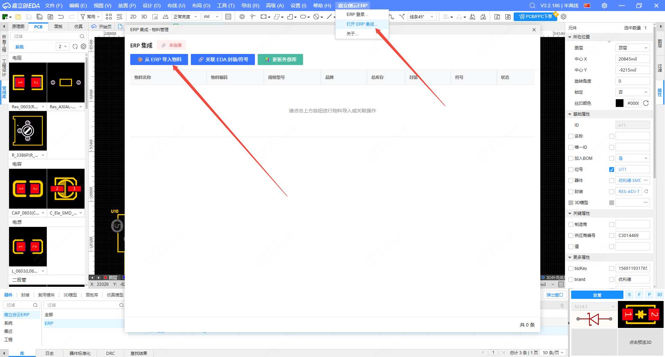Click the search magnifier in title bar
This screenshot has height=357, width=665.
pos(532,6)
